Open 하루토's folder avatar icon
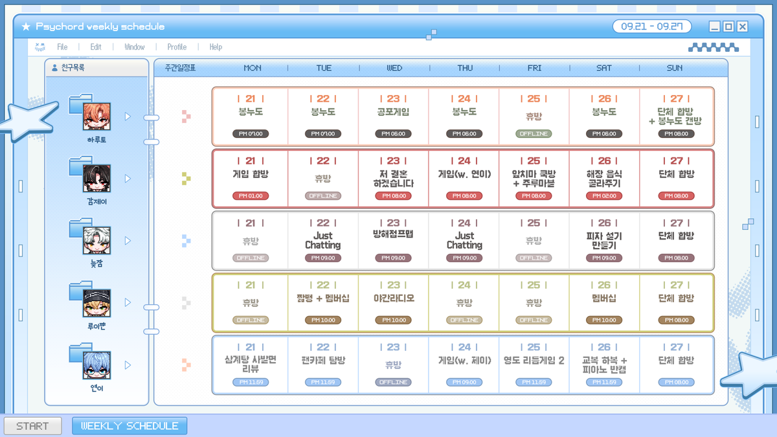Viewport: 777px width, 437px height. click(90, 113)
